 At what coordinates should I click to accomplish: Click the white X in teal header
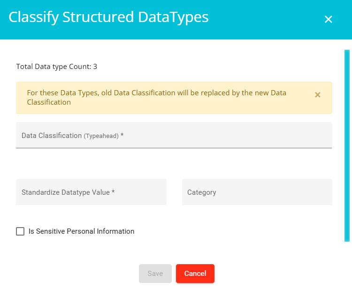[x=328, y=19]
